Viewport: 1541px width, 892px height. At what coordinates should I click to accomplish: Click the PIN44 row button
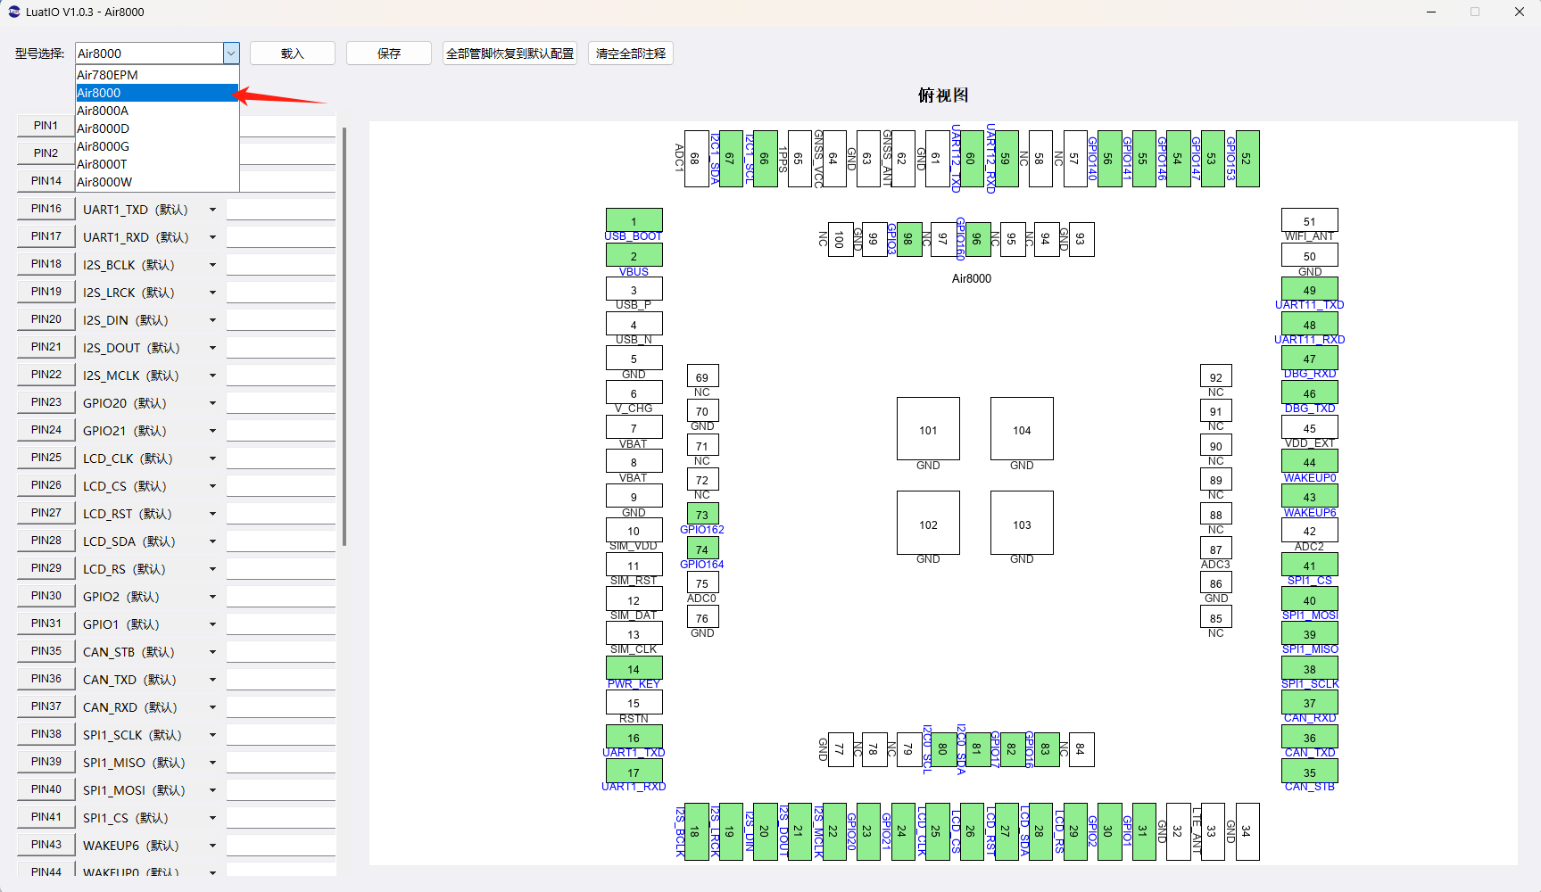46,870
